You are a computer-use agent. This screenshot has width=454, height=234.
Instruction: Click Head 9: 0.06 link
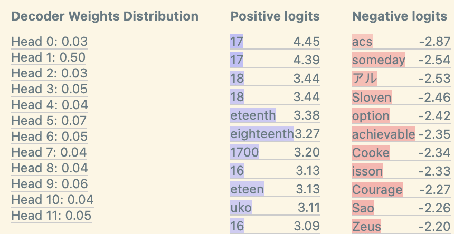(x=49, y=184)
